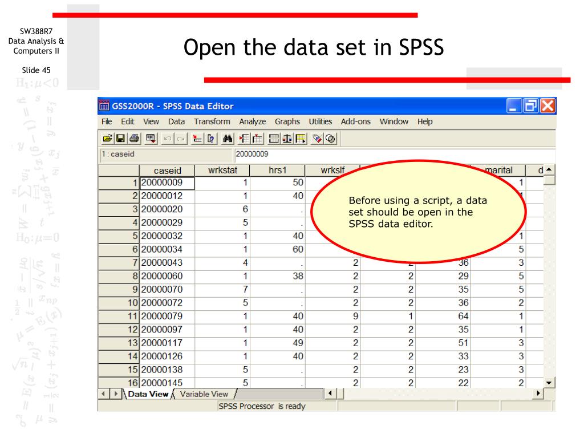Click the Use Sets circles icon
Viewport: 584px width, 438px height.
pos(330,139)
